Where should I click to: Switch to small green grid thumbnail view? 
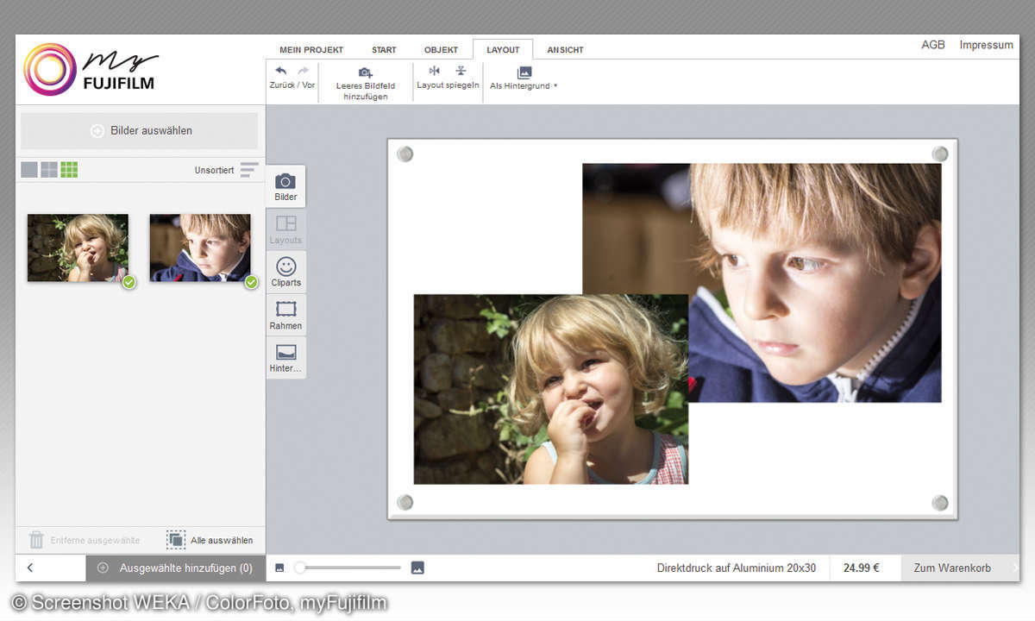tap(69, 170)
